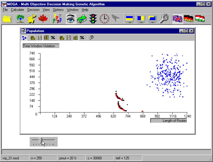213x162 pixels.
Task: Click the green tree with plus icon
Action: 20,19
